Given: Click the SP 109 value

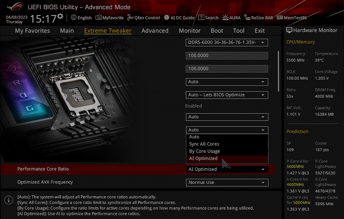Looking at the screenshot, I should [290, 150].
